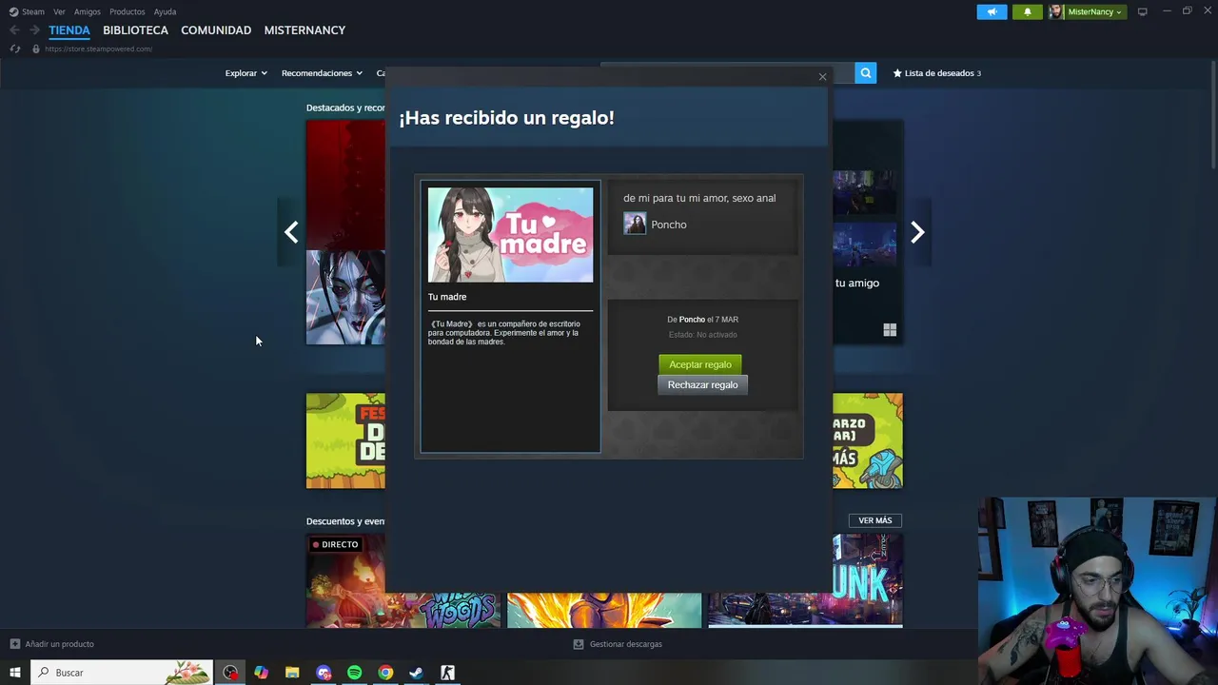
Task: Click the forward navigation arrow
Action: (34, 30)
